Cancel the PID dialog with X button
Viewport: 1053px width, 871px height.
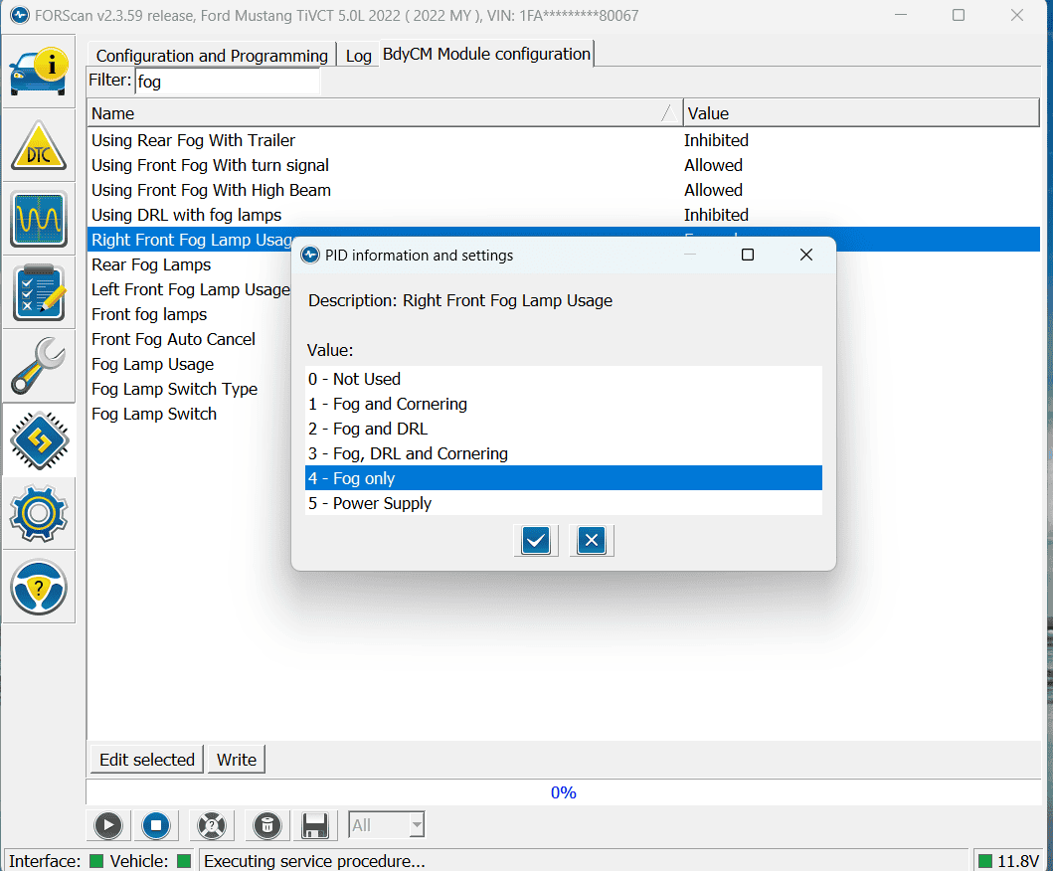[592, 541]
